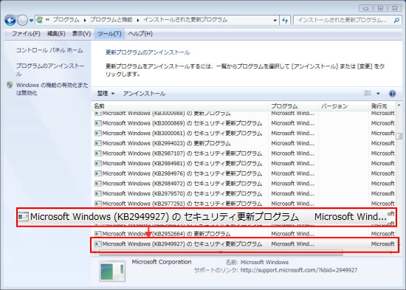Click インストールされた更新プログラム breadcrumb segment
The height and width of the screenshot is (290, 406).
coord(185,20)
